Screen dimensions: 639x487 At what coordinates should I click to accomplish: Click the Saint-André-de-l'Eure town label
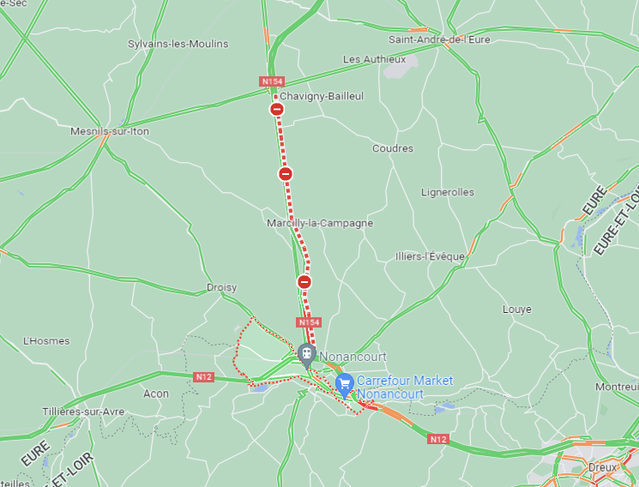pos(439,39)
